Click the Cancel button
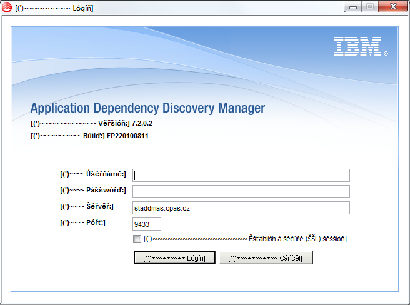The image size is (410, 305). tap(266, 257)
